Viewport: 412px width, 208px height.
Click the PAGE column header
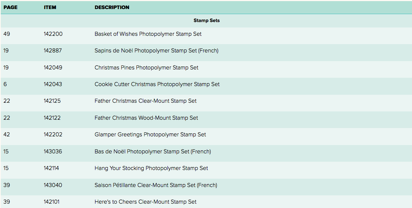[10, 7]
